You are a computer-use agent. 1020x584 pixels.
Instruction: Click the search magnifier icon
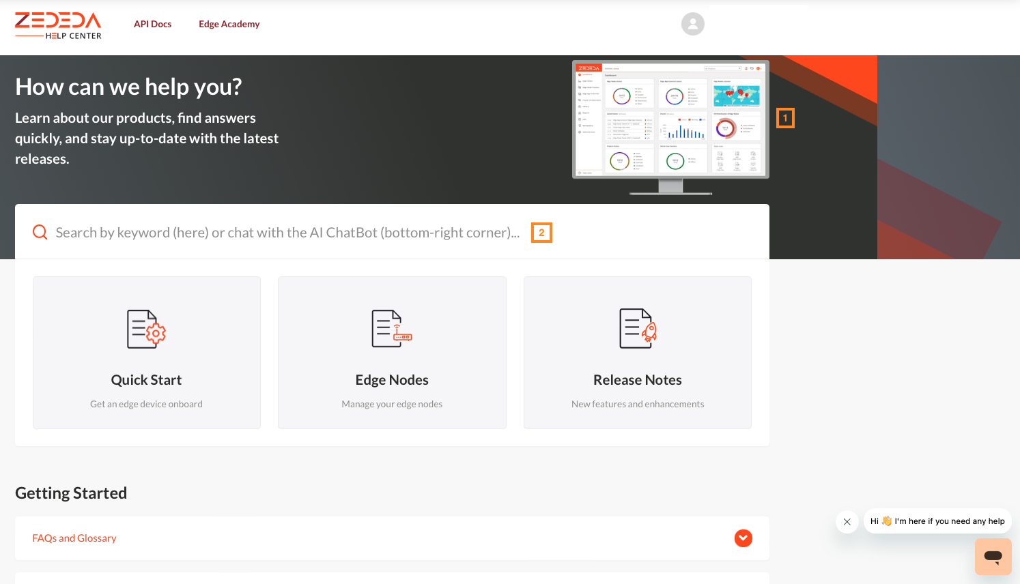coord(40,232)
